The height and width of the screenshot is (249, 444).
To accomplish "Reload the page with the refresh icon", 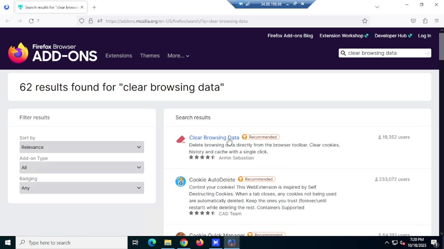I will pos(31,21).
